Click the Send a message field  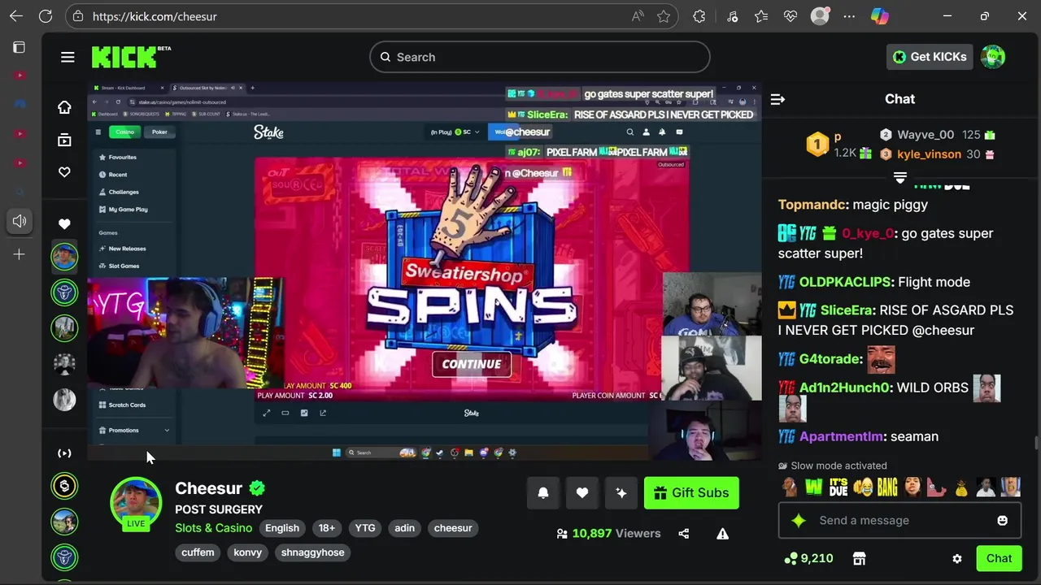tap(899, 521)
